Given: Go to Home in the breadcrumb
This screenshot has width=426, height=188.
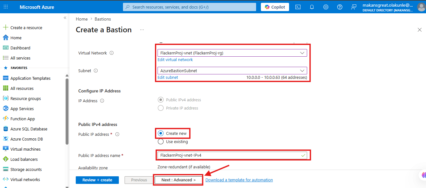Looking at the screenshot, I should [x=81, y=19].
